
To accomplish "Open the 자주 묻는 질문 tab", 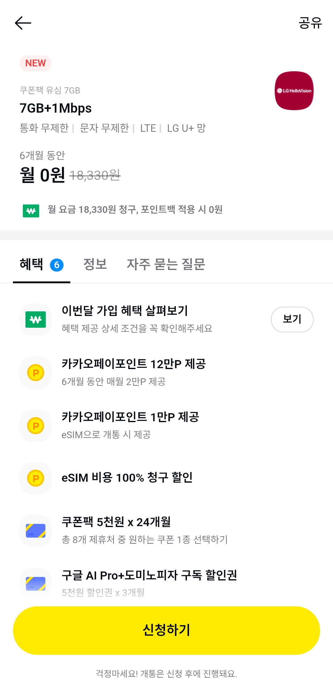I will coord(166,264).
